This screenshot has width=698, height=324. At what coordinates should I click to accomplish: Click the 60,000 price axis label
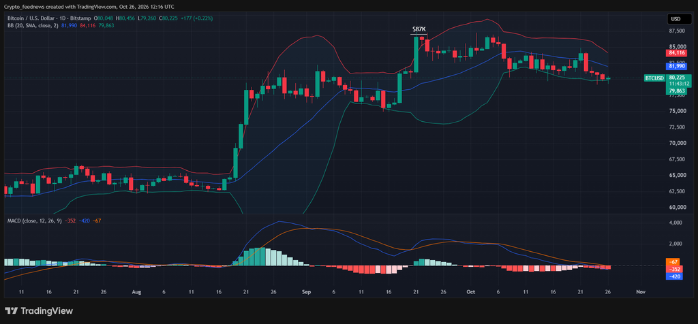tap(677, 207)
